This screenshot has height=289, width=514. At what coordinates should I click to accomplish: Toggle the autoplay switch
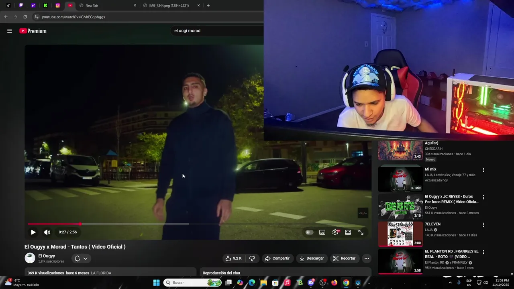click(309, 232)
